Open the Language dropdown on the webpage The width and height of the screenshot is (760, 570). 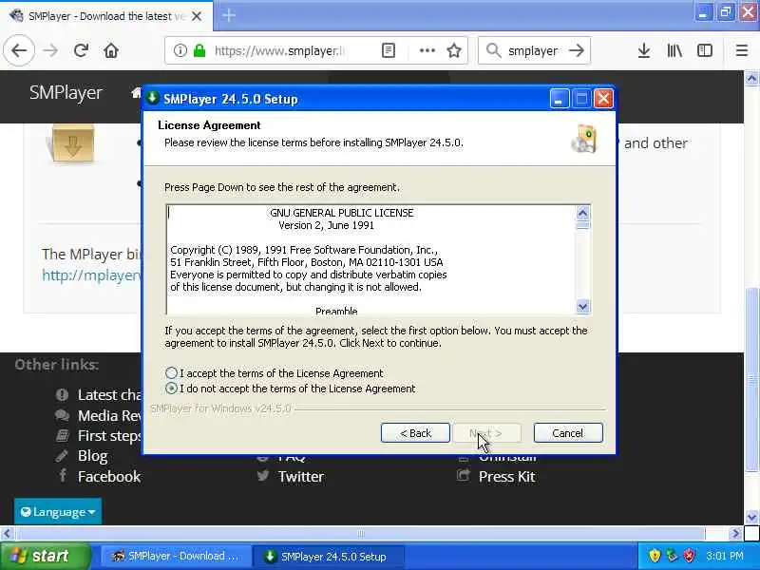[58, 511]
